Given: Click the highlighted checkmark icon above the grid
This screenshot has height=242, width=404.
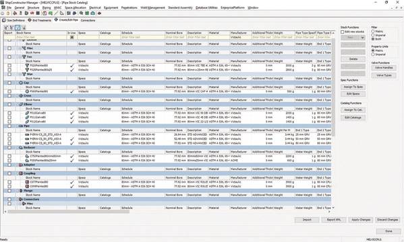Looking at the screenshot, I should (18, 28).
